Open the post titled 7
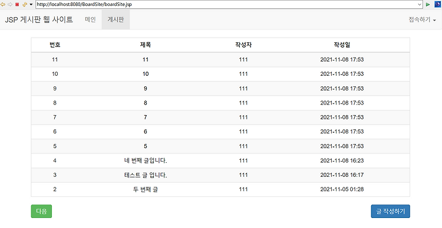The width and height of the screenshot is (442, 228). (146, 118)
